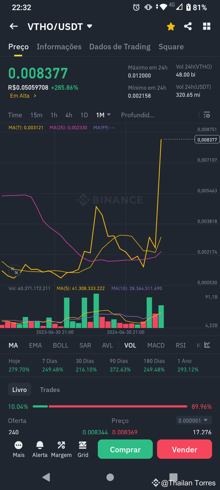Image resolution: width=220 pixels, height=490 pixels.
Task: Tap the Android recent apps button
Action: [174, 477]
